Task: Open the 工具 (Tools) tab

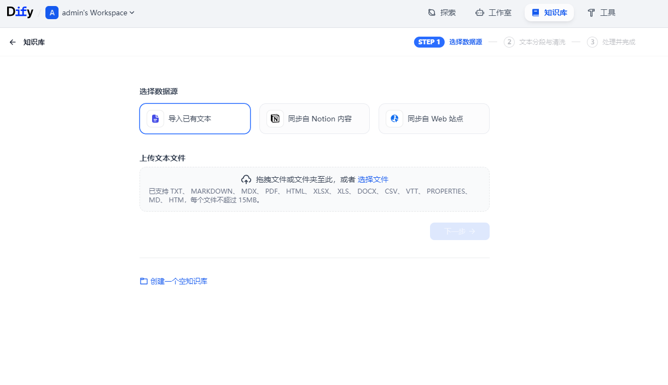Action: [x=601, y=13]
